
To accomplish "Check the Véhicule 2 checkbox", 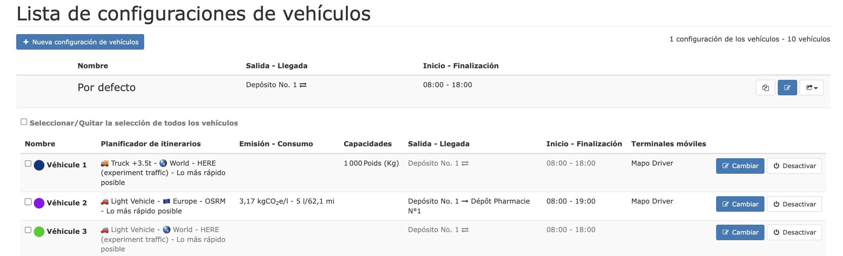I will coord(28,202).
